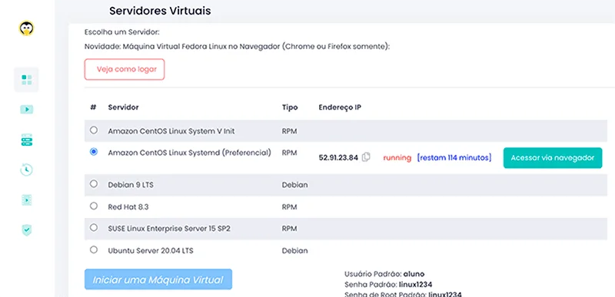Click the Servidor column header
This screenshot has width=615, height=297.
(123, 107)
